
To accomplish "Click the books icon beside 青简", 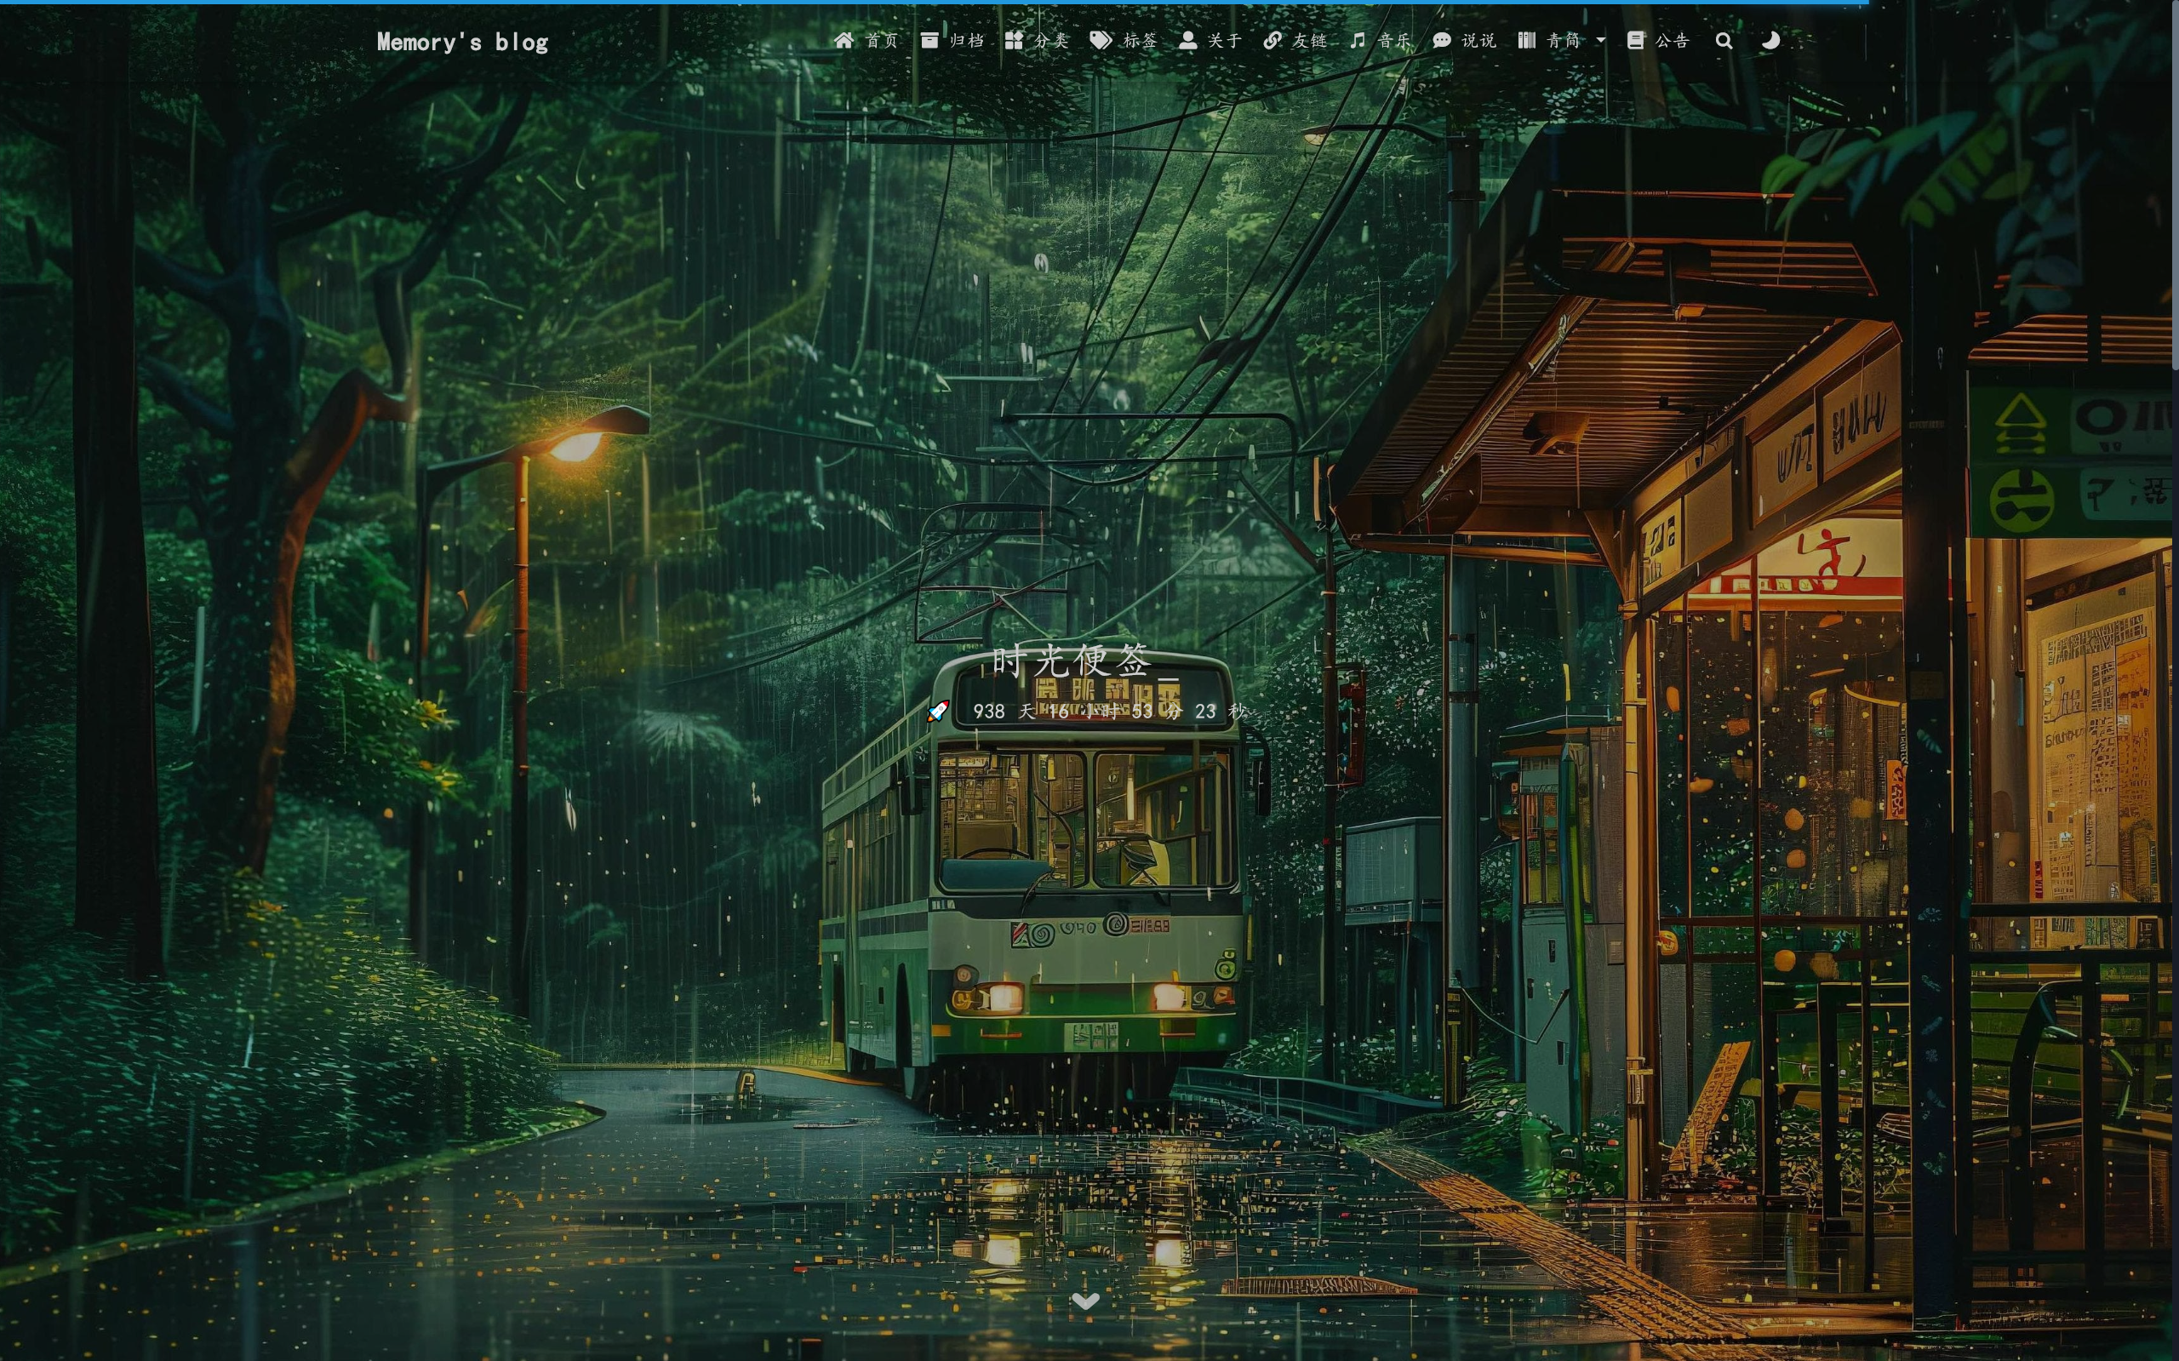I will point(1526,41).
